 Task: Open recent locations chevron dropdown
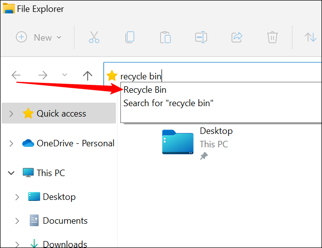pos(64,75)
